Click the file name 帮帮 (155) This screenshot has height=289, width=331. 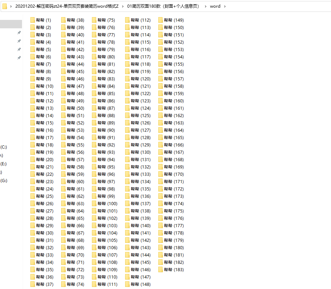[174, 64]
